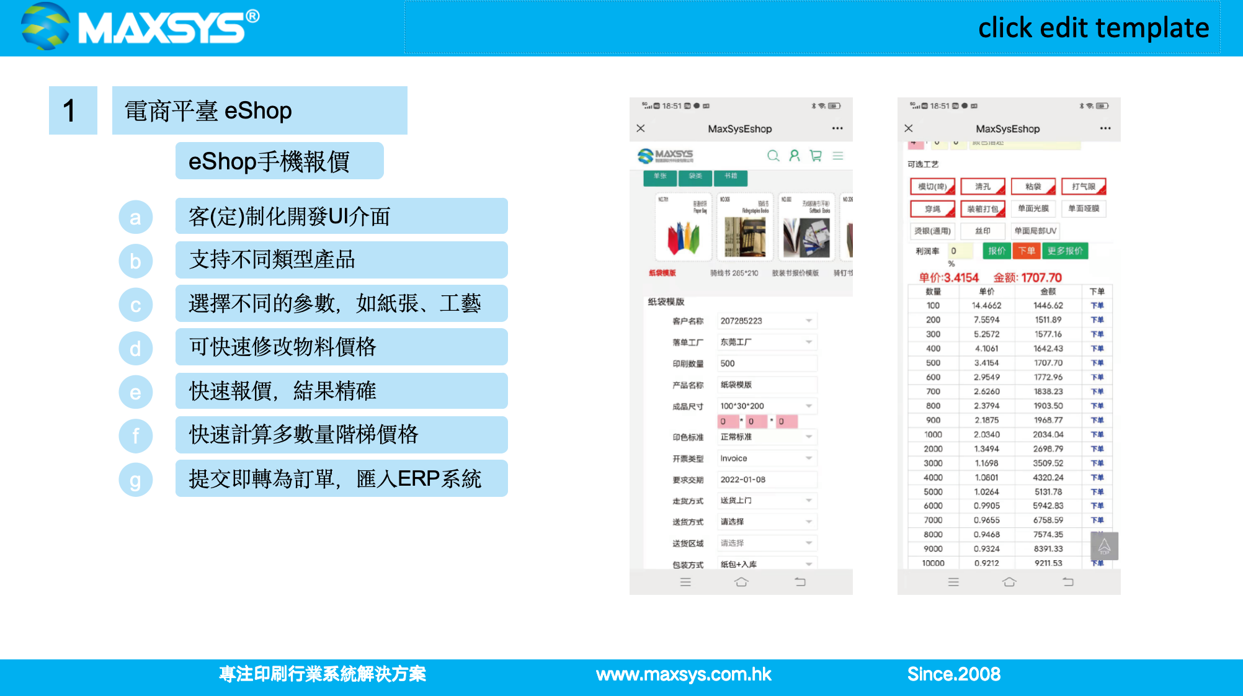Tap the back navigation icon on quote form phone
Screen dimensions: 1243x696
coord(800,582)
